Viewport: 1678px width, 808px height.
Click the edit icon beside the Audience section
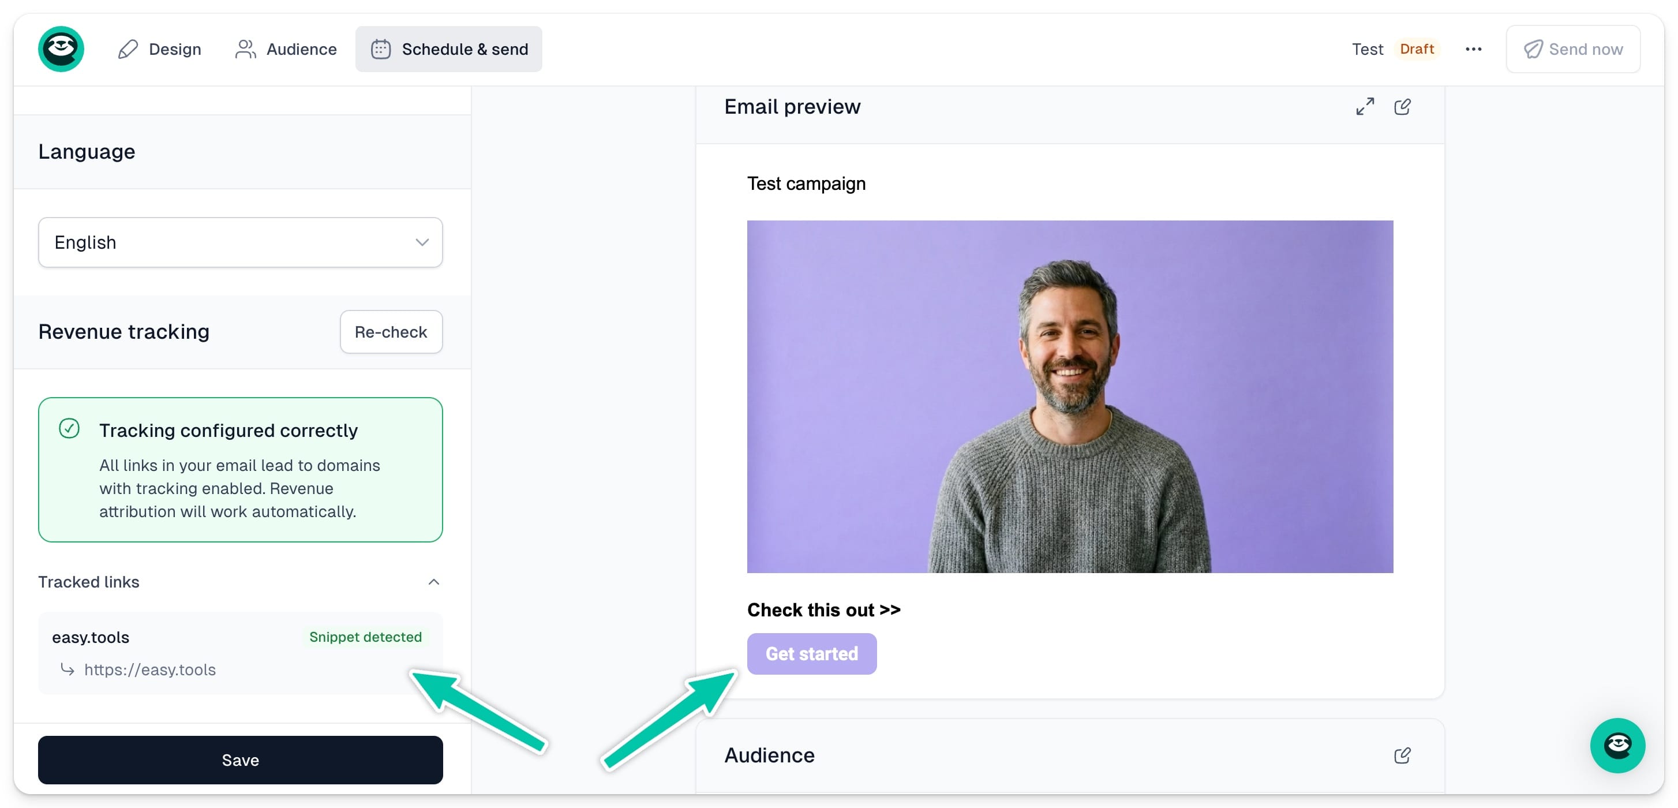[1402, 755]
